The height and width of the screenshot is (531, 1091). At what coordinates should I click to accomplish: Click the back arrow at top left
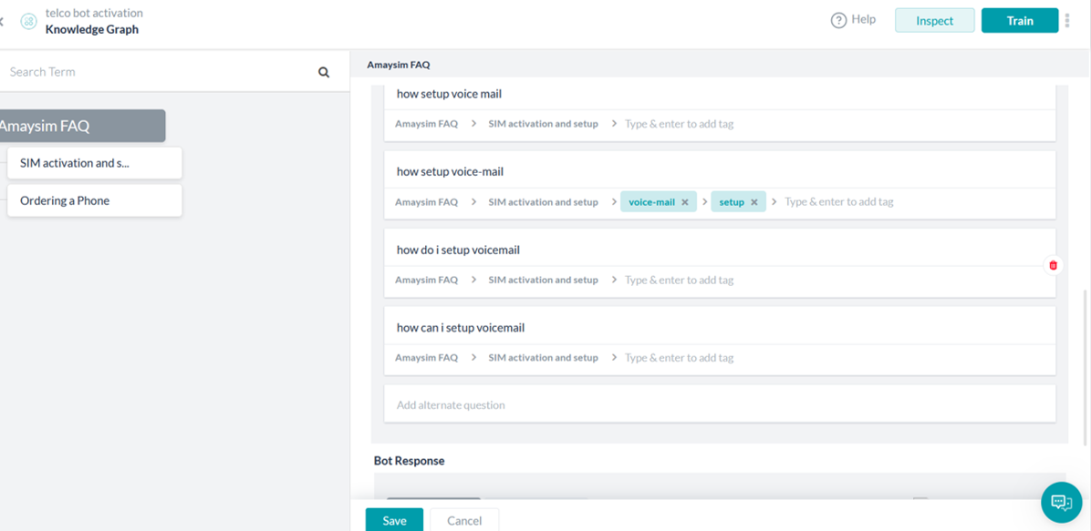2,22
